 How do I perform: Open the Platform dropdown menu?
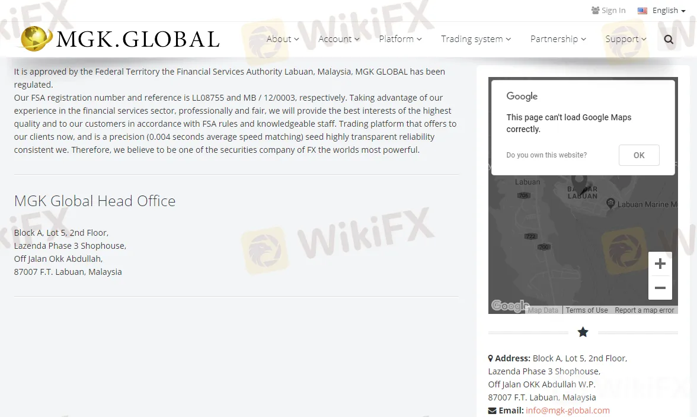pyautogui.click(x=400, y=39)
